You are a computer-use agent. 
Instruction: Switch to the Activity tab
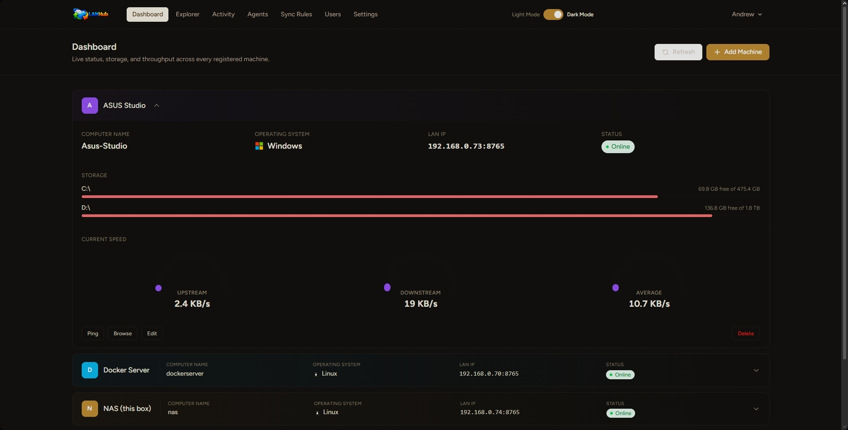[x=223, y=14]
